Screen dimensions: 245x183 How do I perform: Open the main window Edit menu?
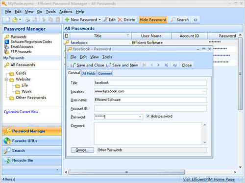18,12
